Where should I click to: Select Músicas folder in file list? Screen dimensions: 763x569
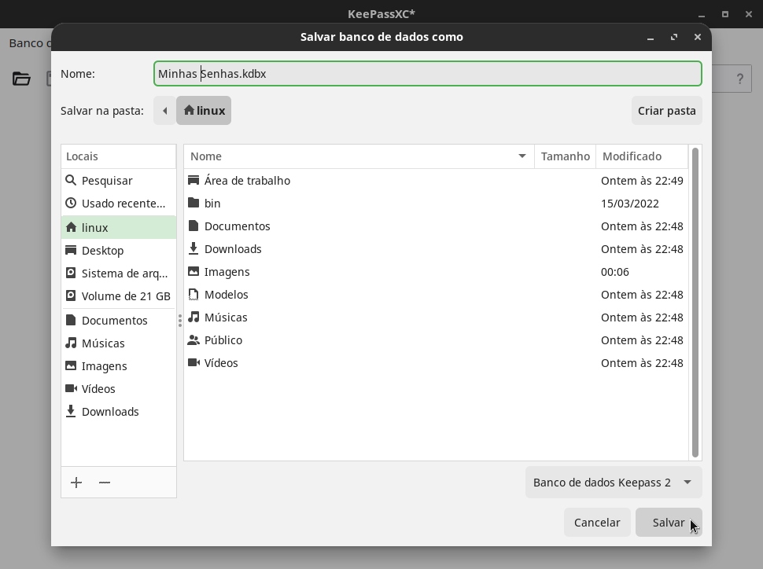tap(436, 318)
